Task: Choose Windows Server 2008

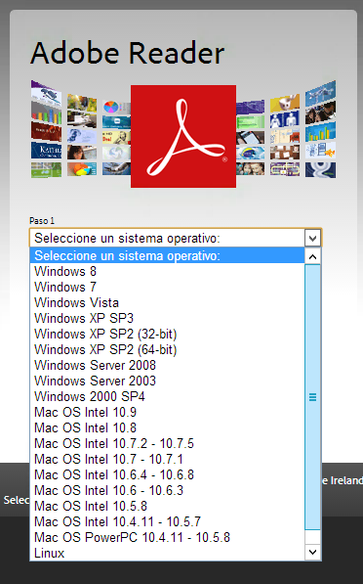Action: point(167,365)
